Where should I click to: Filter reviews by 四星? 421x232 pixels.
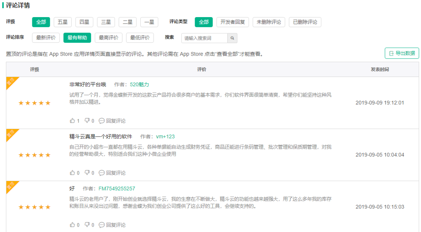tap(84, 22)
